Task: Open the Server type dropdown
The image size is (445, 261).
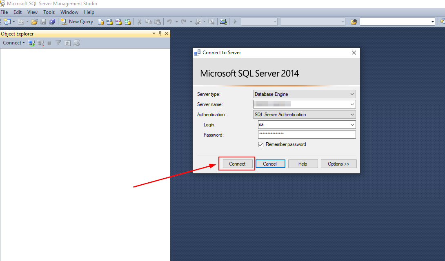Action: pos(304,94)
